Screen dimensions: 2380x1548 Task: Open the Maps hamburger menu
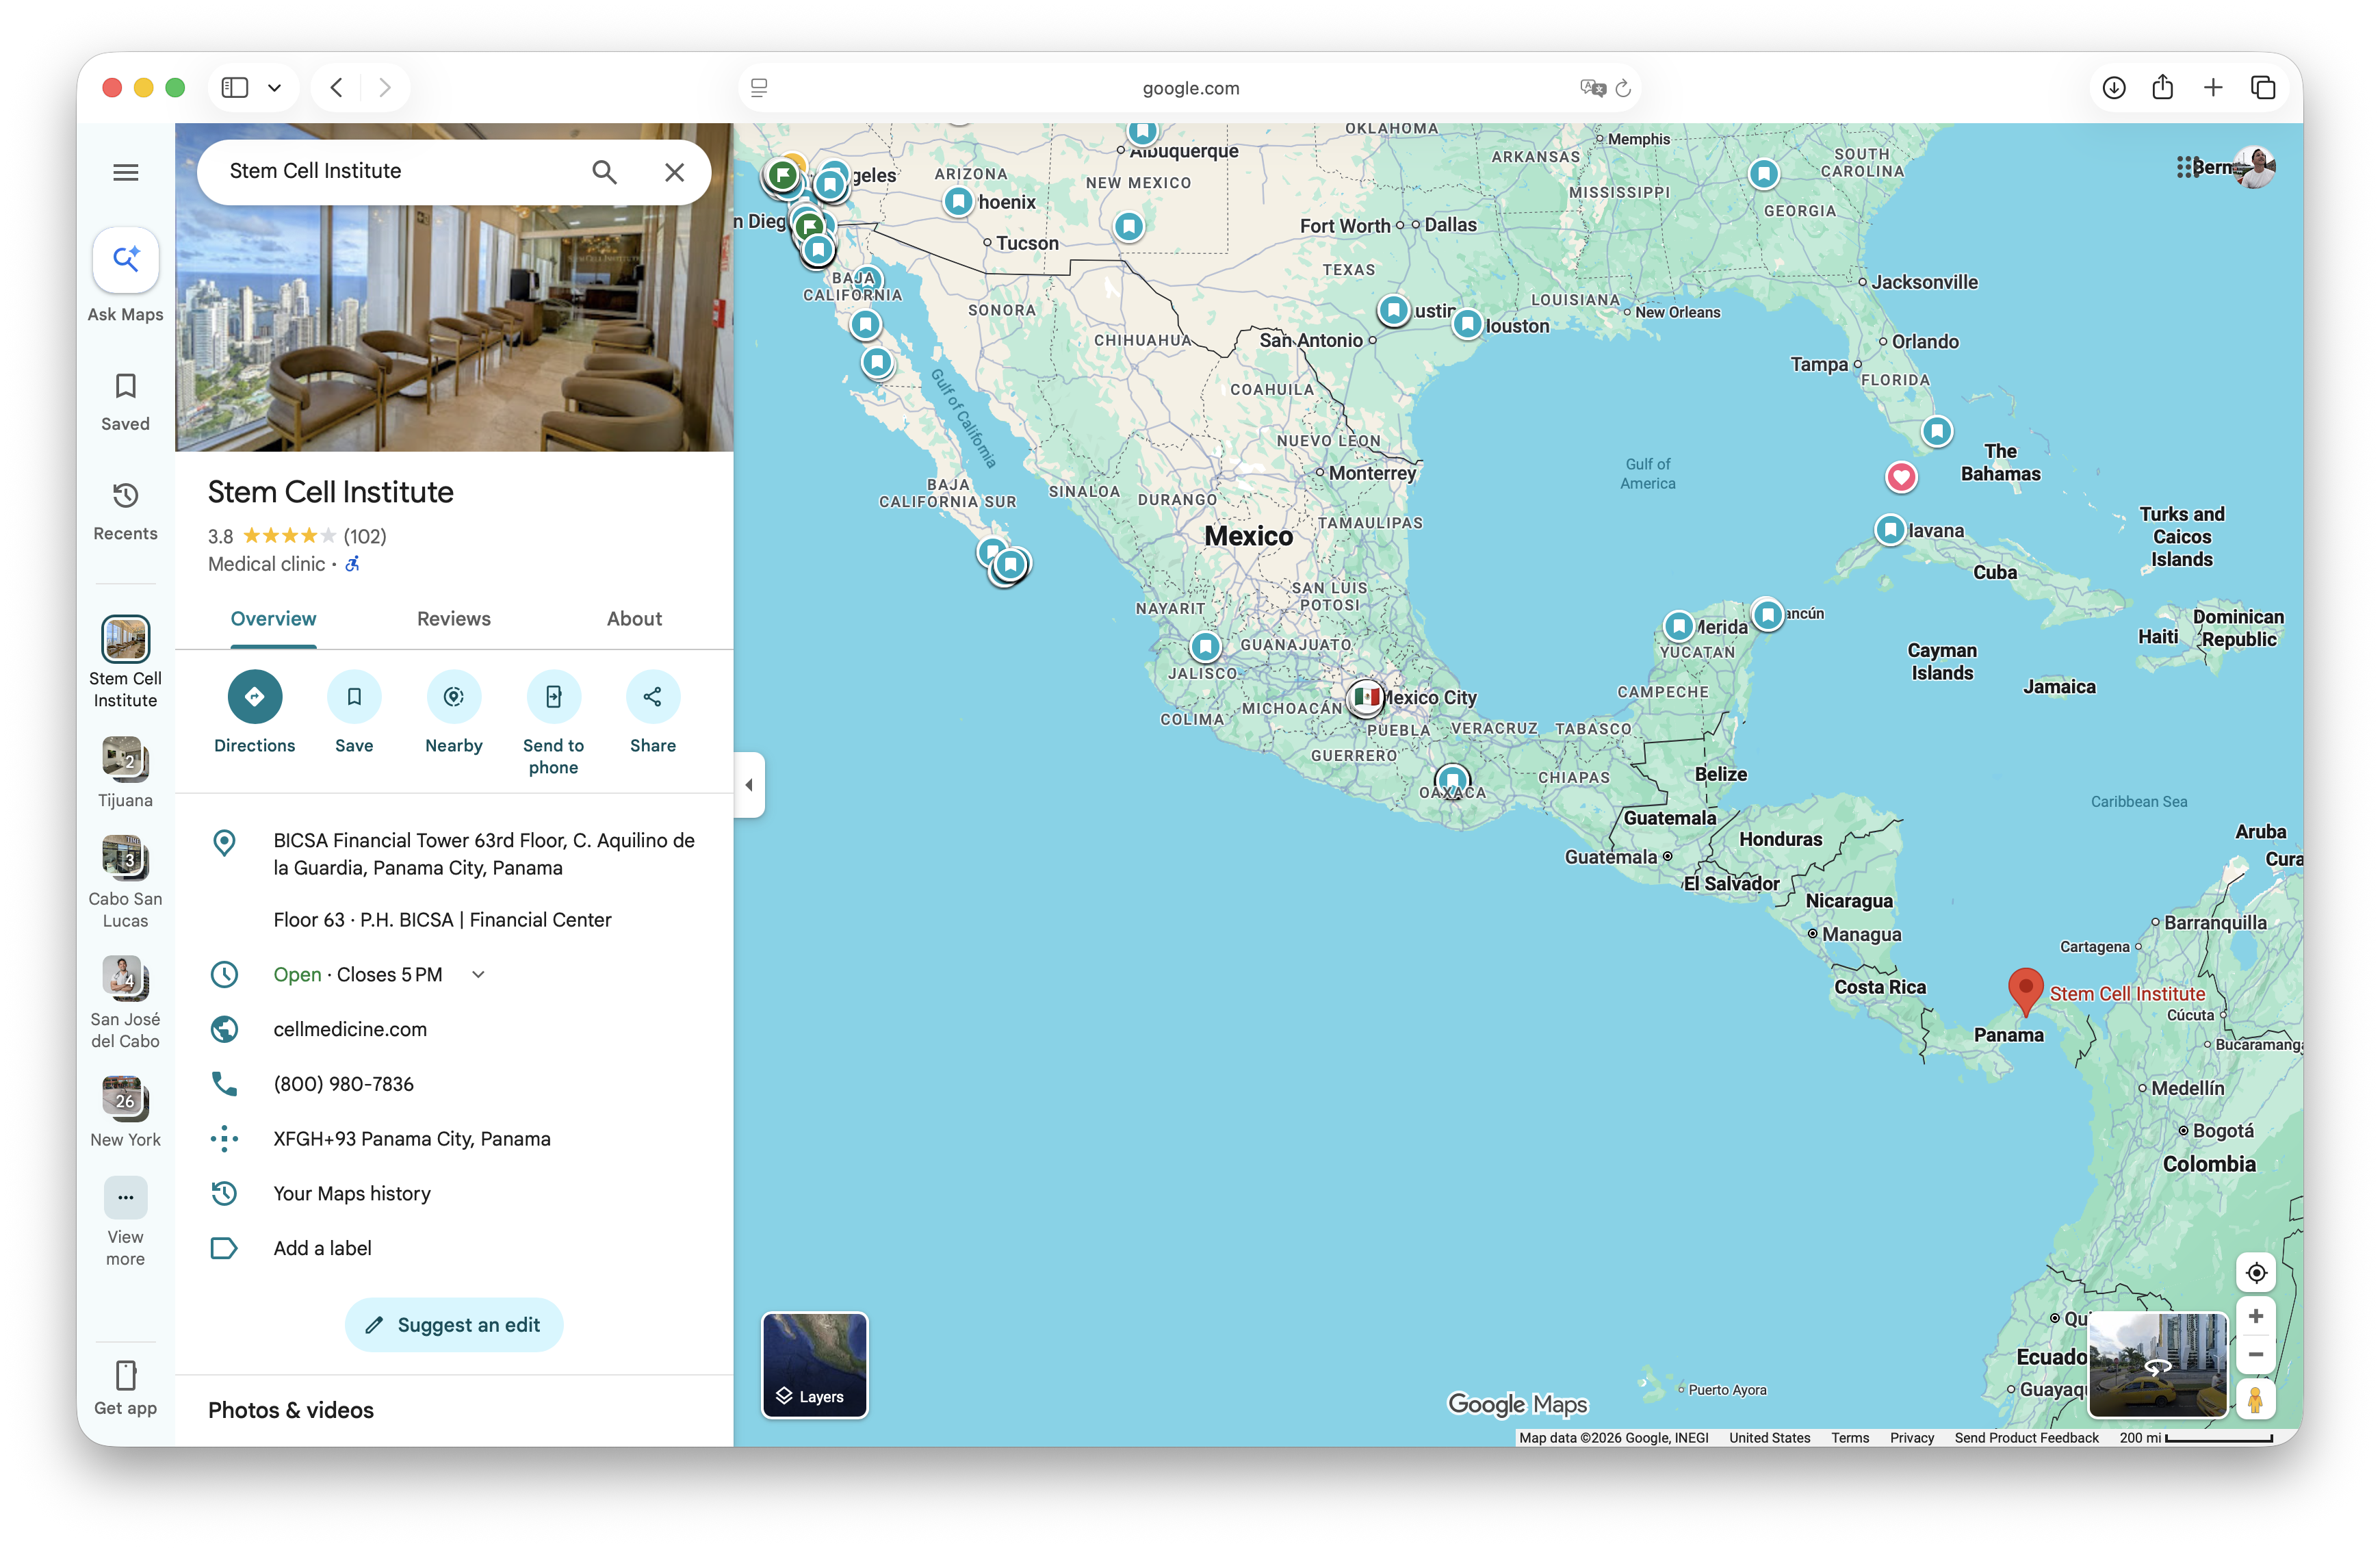[125, 172]
